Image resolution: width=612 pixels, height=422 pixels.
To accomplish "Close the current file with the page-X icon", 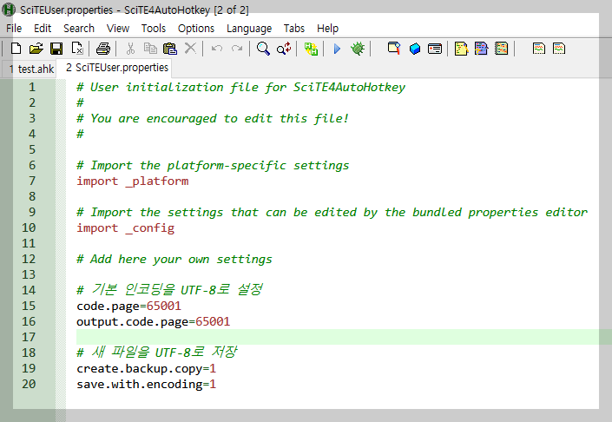I will tap(77, 49).
